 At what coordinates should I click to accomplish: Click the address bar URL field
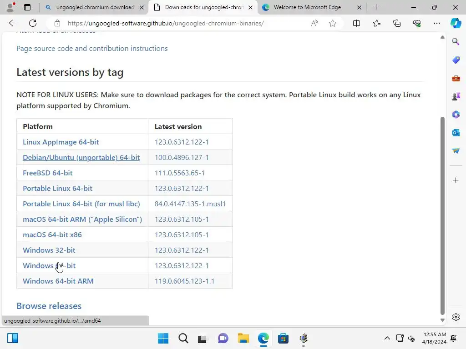166,23
